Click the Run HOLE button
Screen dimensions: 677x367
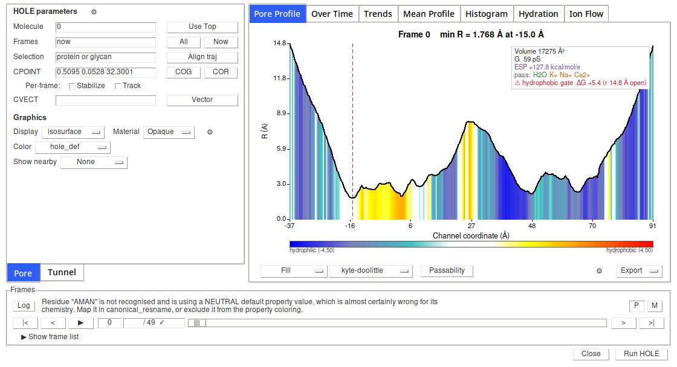[641, 354]
